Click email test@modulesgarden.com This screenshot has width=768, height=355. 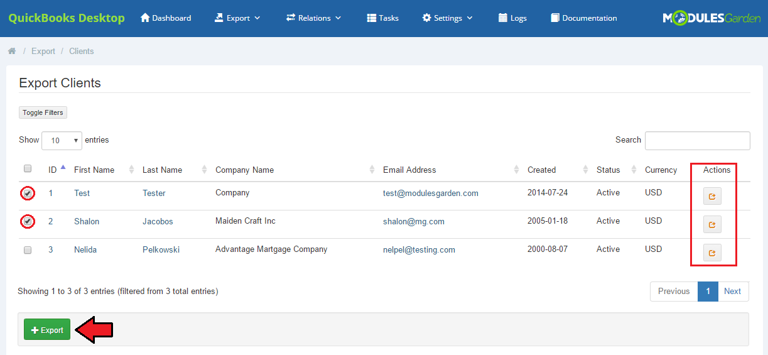point(431,193)
